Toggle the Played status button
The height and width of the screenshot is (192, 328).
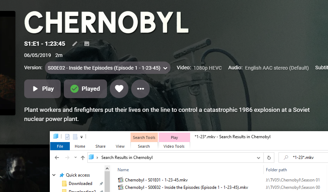click(85, 89)
